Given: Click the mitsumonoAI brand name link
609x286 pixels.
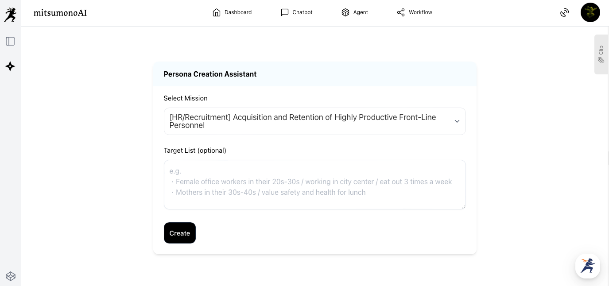Looking at the screenshot, I should pyautogui.click(x=60, y=13).
